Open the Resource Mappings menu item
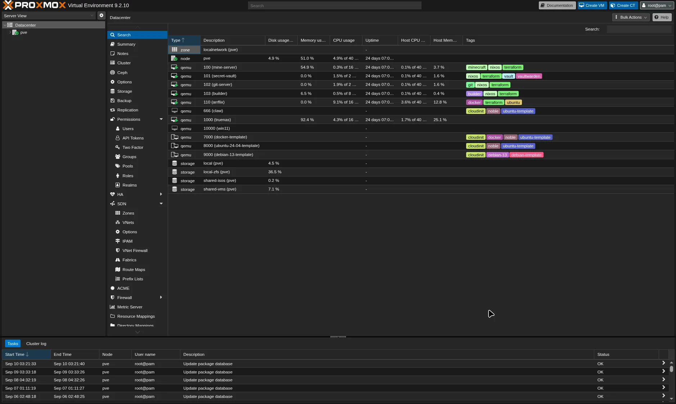This screenshot has height=404, width=676. (x=137, y=316)
